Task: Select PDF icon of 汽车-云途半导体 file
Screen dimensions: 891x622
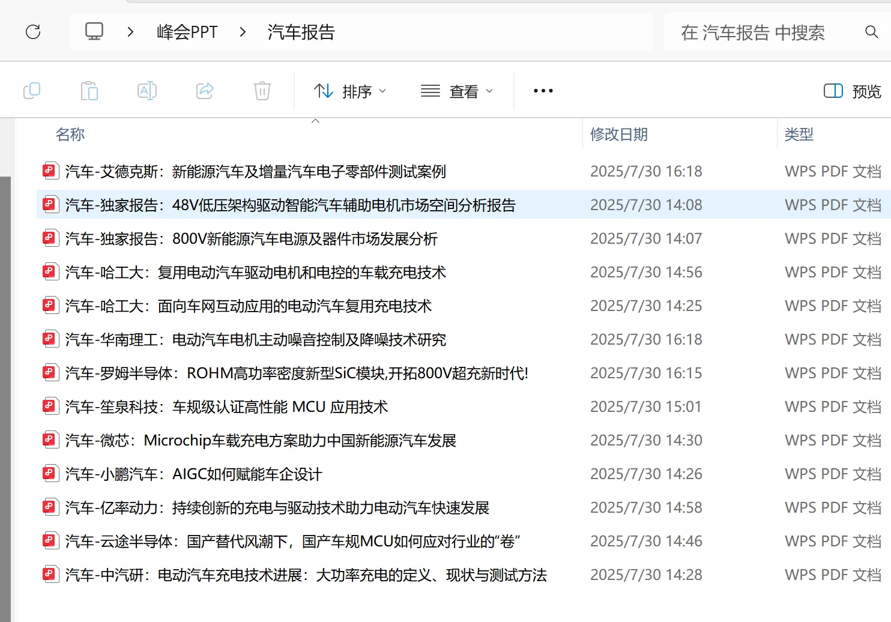Action: (x=50, y=541)
